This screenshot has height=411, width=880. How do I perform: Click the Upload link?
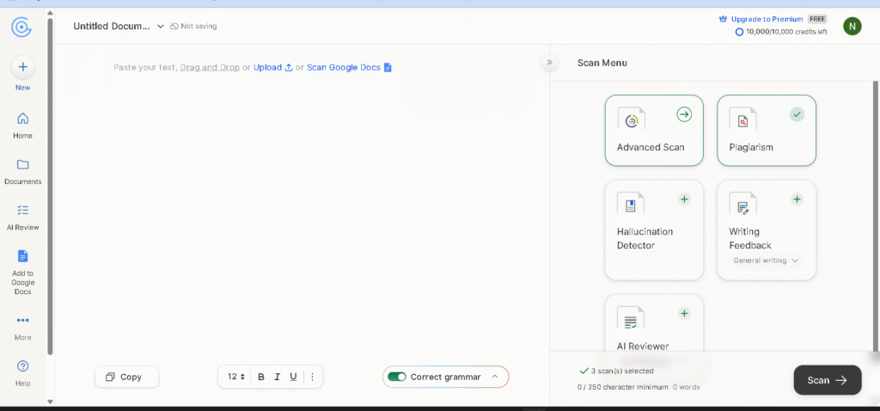(x=268, y=67)
